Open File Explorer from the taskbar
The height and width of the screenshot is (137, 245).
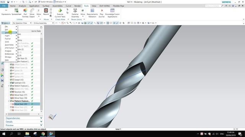pyautogui.click(x=27, y=134)
